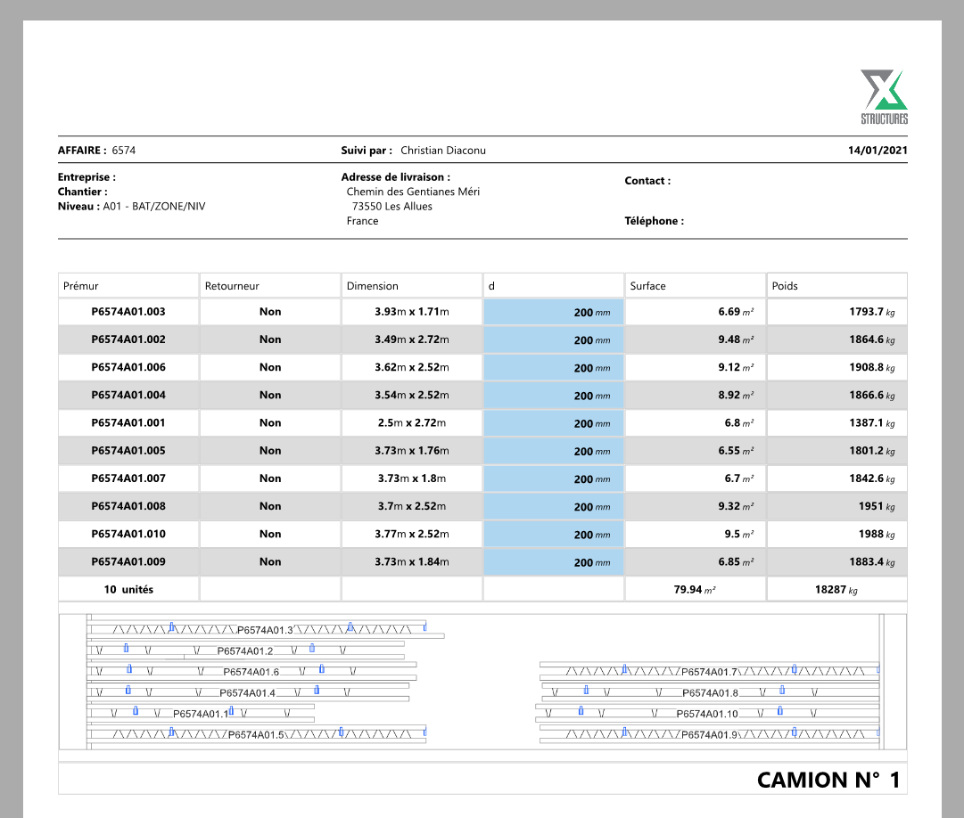
Task: Click the Christian Diaconu name
Action: pyautogui.click(x=443, y=151)
